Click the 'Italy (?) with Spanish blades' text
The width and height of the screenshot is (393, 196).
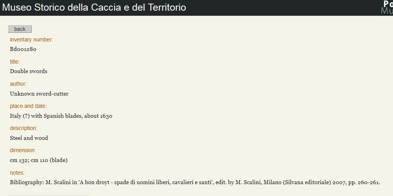tap(46, 116)
